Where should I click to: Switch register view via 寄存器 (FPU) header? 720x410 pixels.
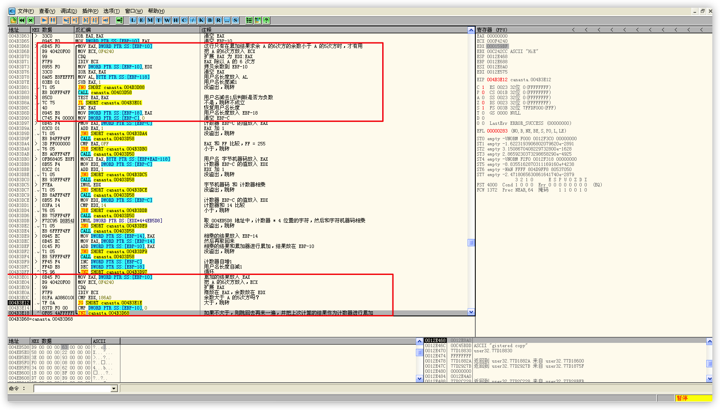click(492, 30)
